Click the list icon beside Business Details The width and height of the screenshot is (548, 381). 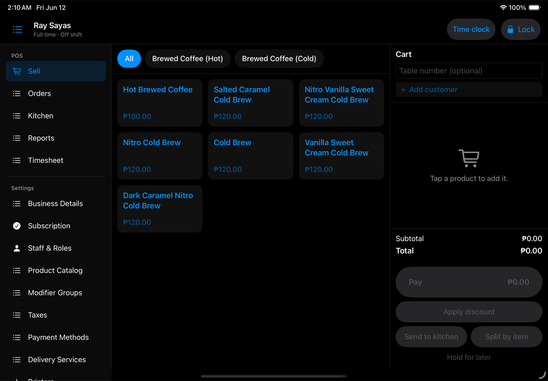(16, 204)
